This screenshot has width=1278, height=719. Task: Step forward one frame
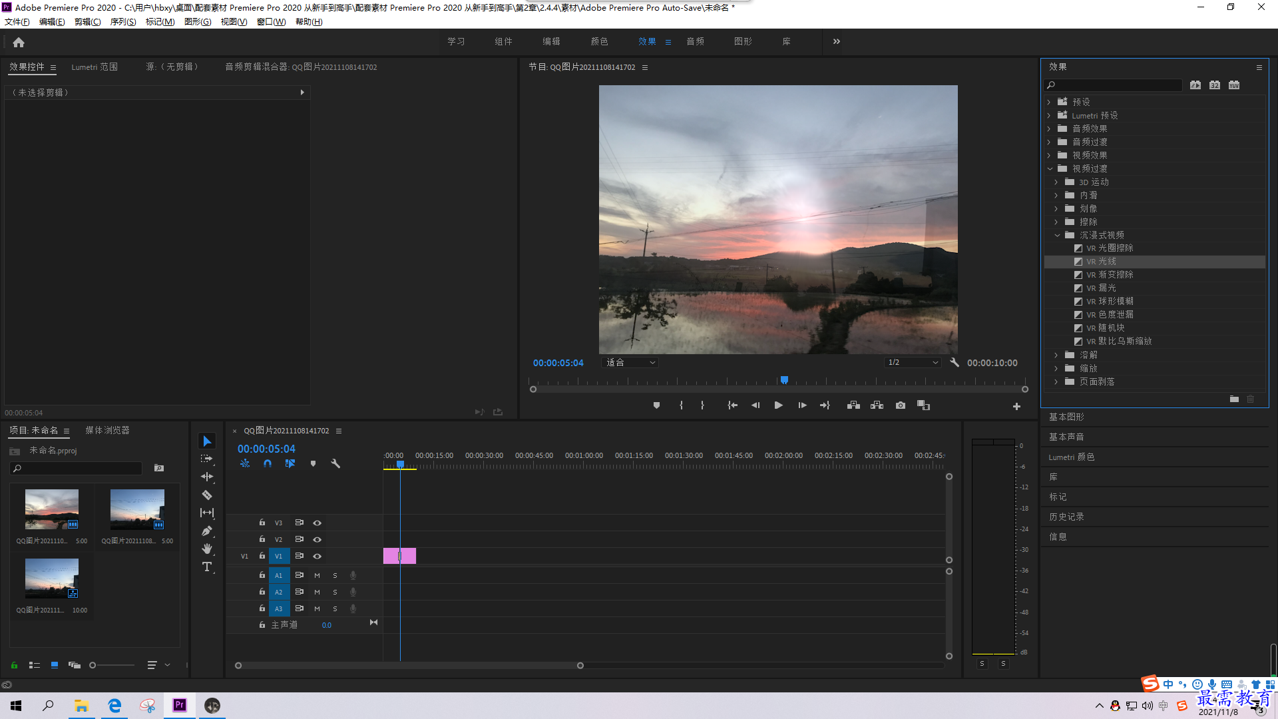(x=802, y=405)
